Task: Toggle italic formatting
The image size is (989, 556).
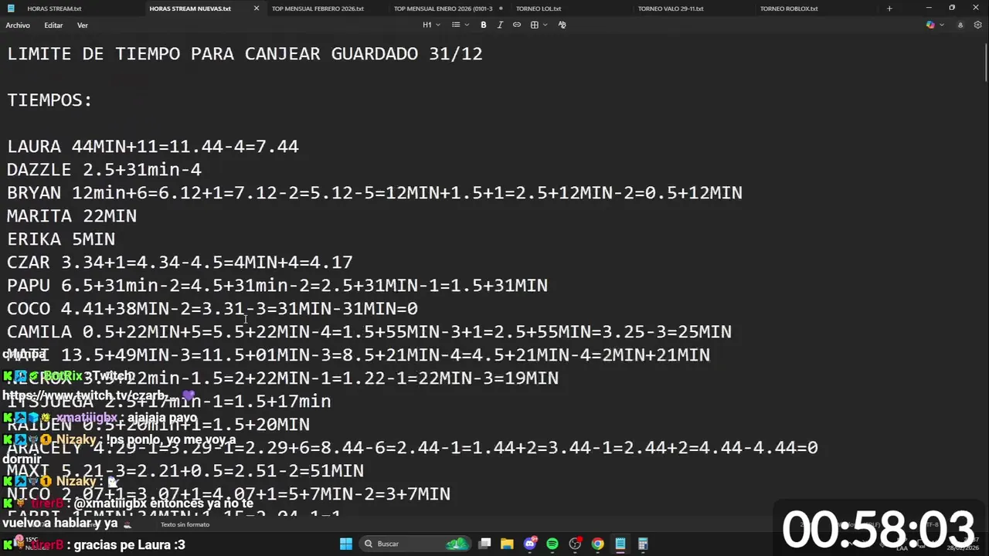Action: click(500, 25)
